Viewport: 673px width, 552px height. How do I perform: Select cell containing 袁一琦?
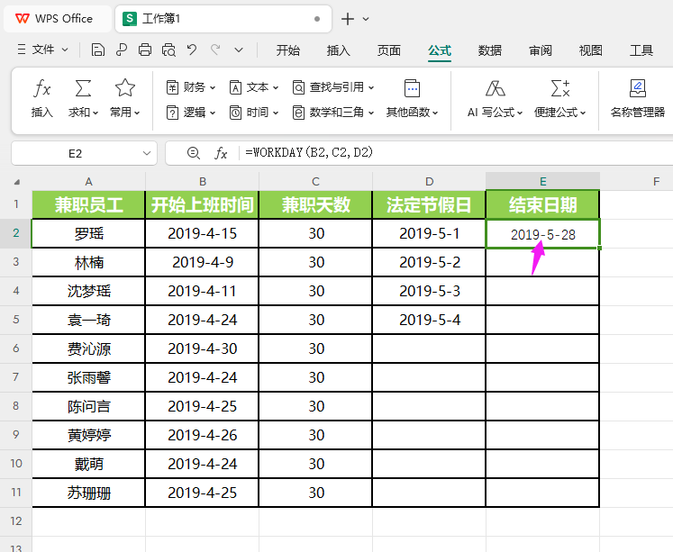coord(89,320)
